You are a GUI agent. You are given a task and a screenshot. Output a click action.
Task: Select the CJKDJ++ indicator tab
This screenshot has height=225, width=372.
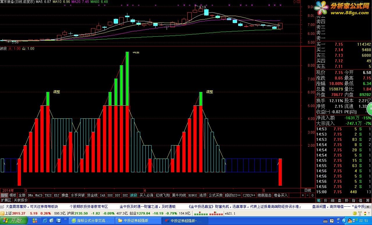point(249,195)
